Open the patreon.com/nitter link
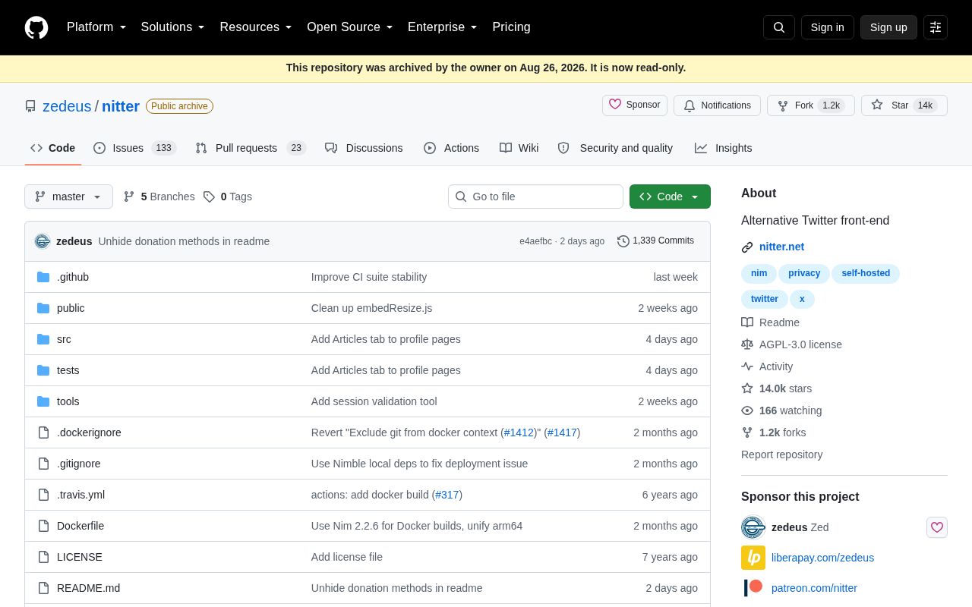This screenshot has height=607, width=972. 814,588
